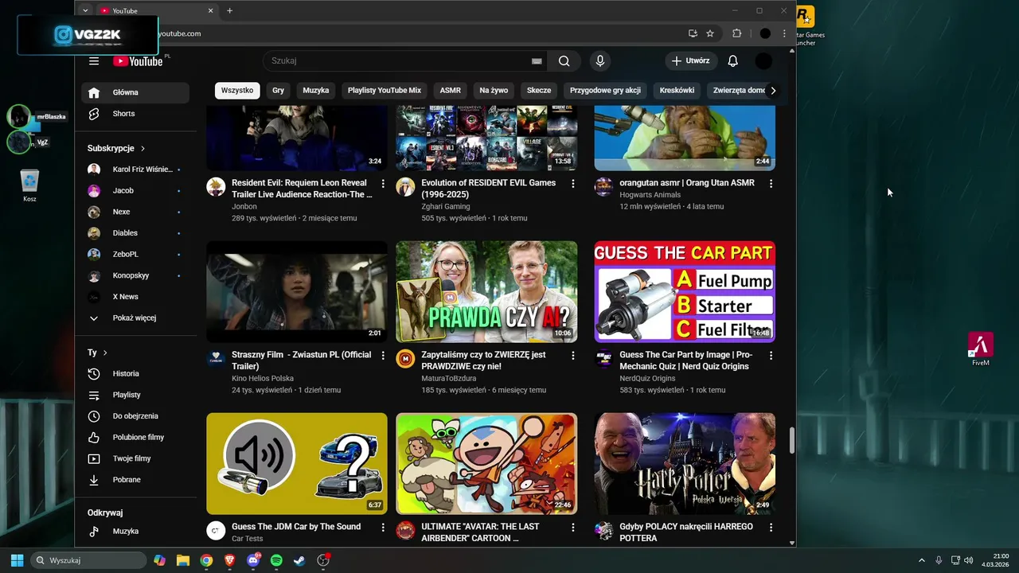Open the volume control in system tray
Screen dimensions: 1019x573
click(x=968, y=560)
